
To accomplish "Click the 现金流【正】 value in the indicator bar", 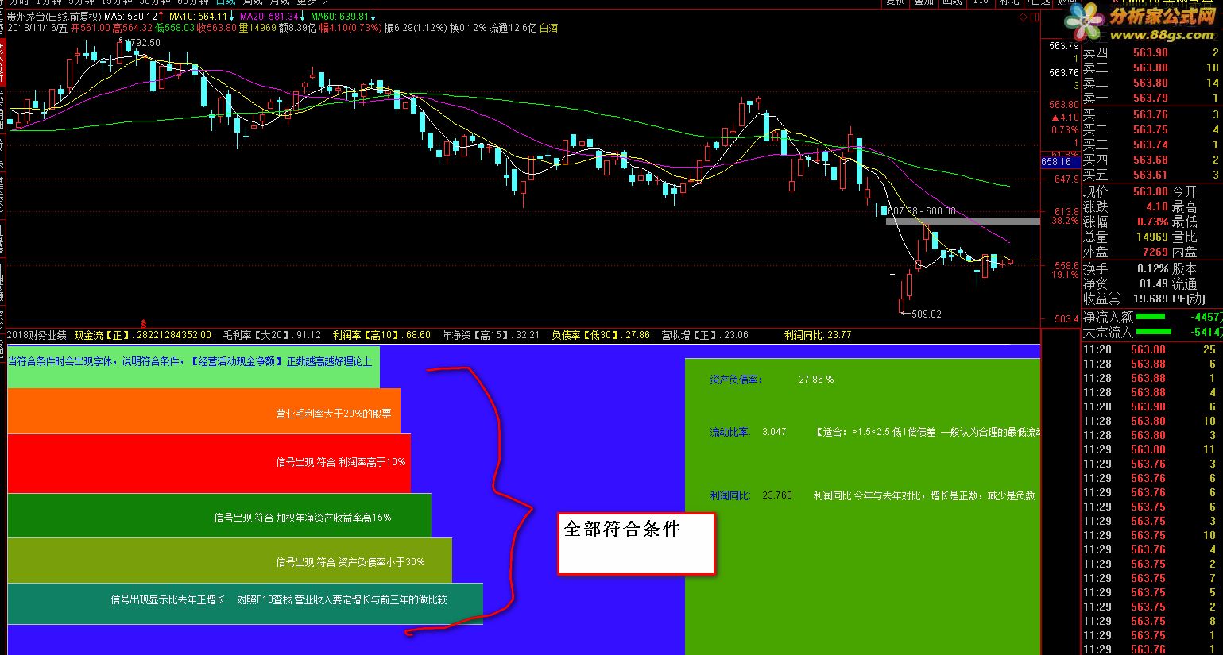I will (x=143, y=335).
